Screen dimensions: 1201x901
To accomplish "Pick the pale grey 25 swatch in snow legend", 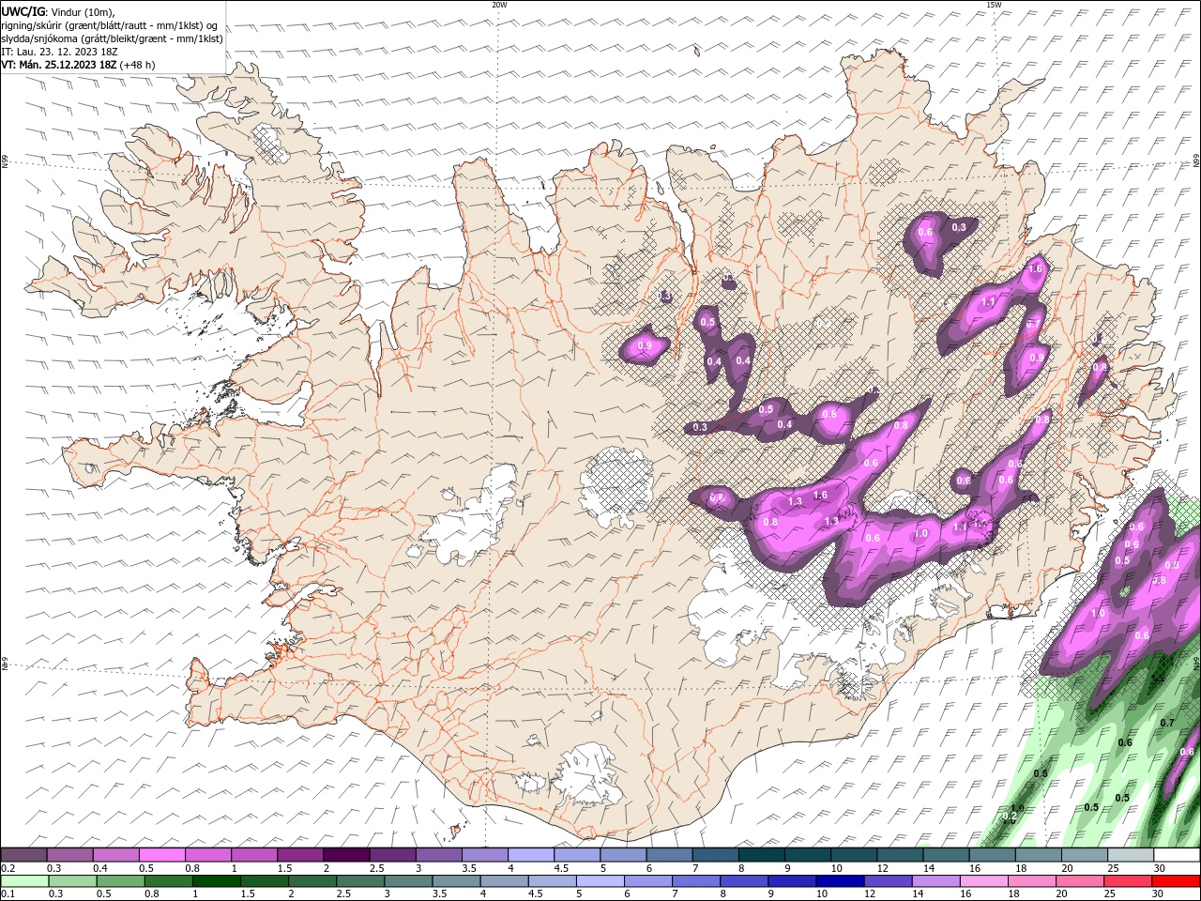I will (x=1130, y=855).
